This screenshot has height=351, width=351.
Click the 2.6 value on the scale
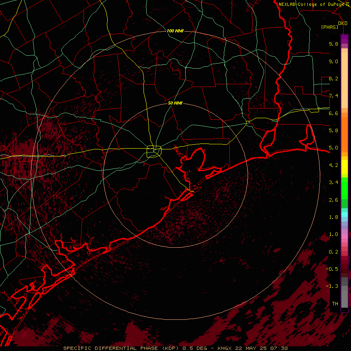tap(333, 200)
